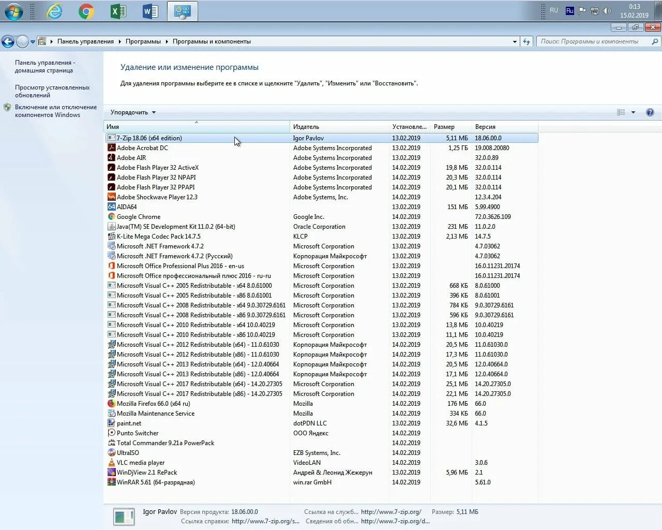Sort by the Версия column header
The height and width of the screenshot is (530, 662).
tap(505, 127)
